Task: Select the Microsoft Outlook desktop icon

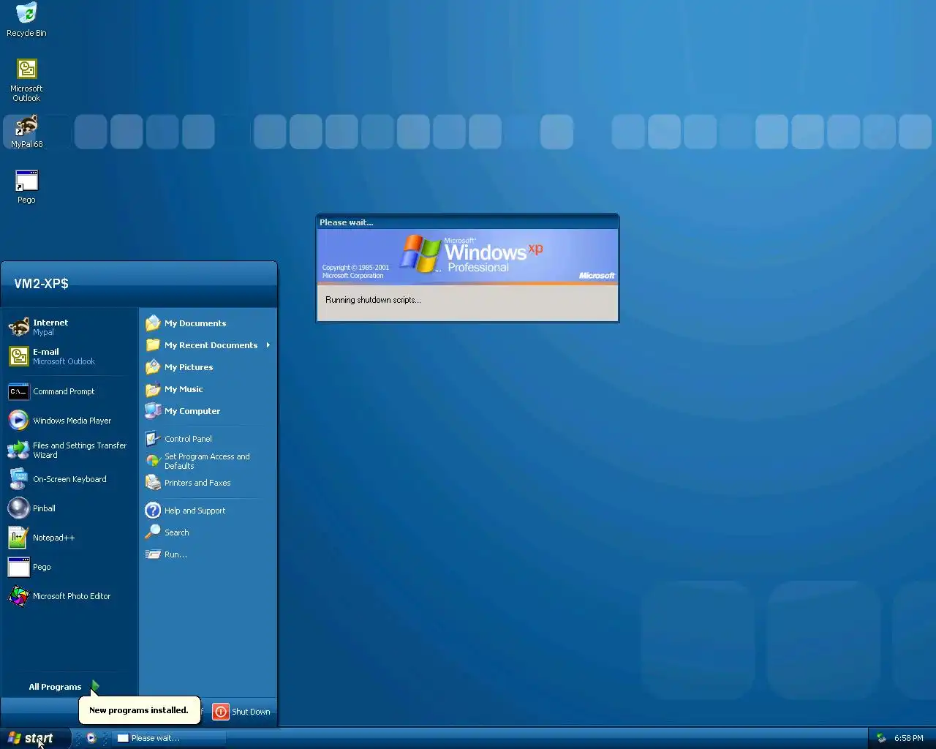Action: point(26,80)
